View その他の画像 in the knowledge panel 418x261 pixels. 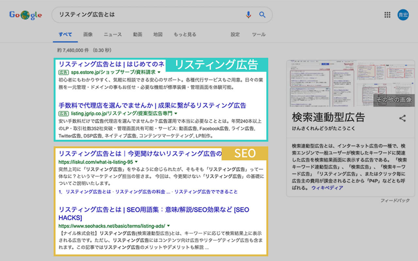point(394,100)
